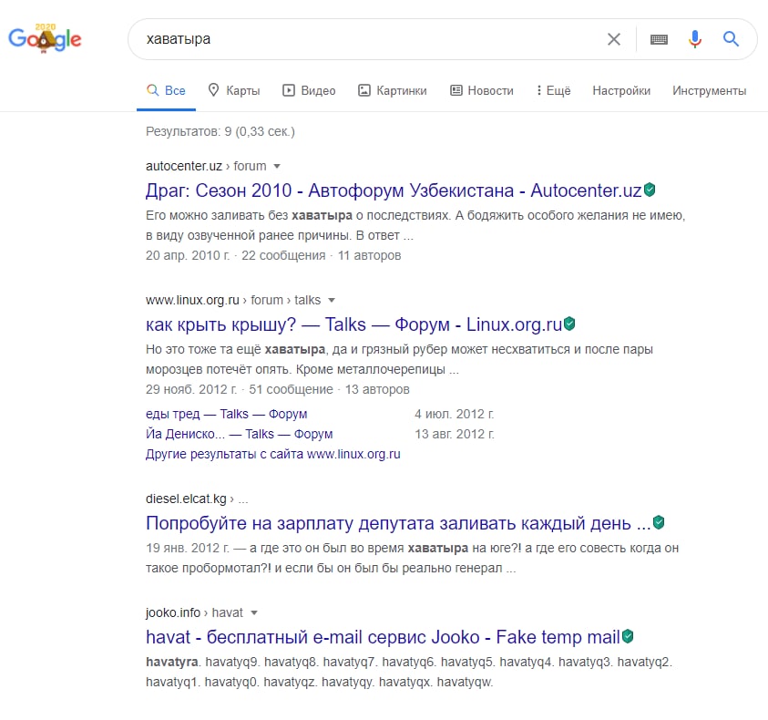
Task: Click autocenter.uz › forum breadcrumb
Action: 206,166
